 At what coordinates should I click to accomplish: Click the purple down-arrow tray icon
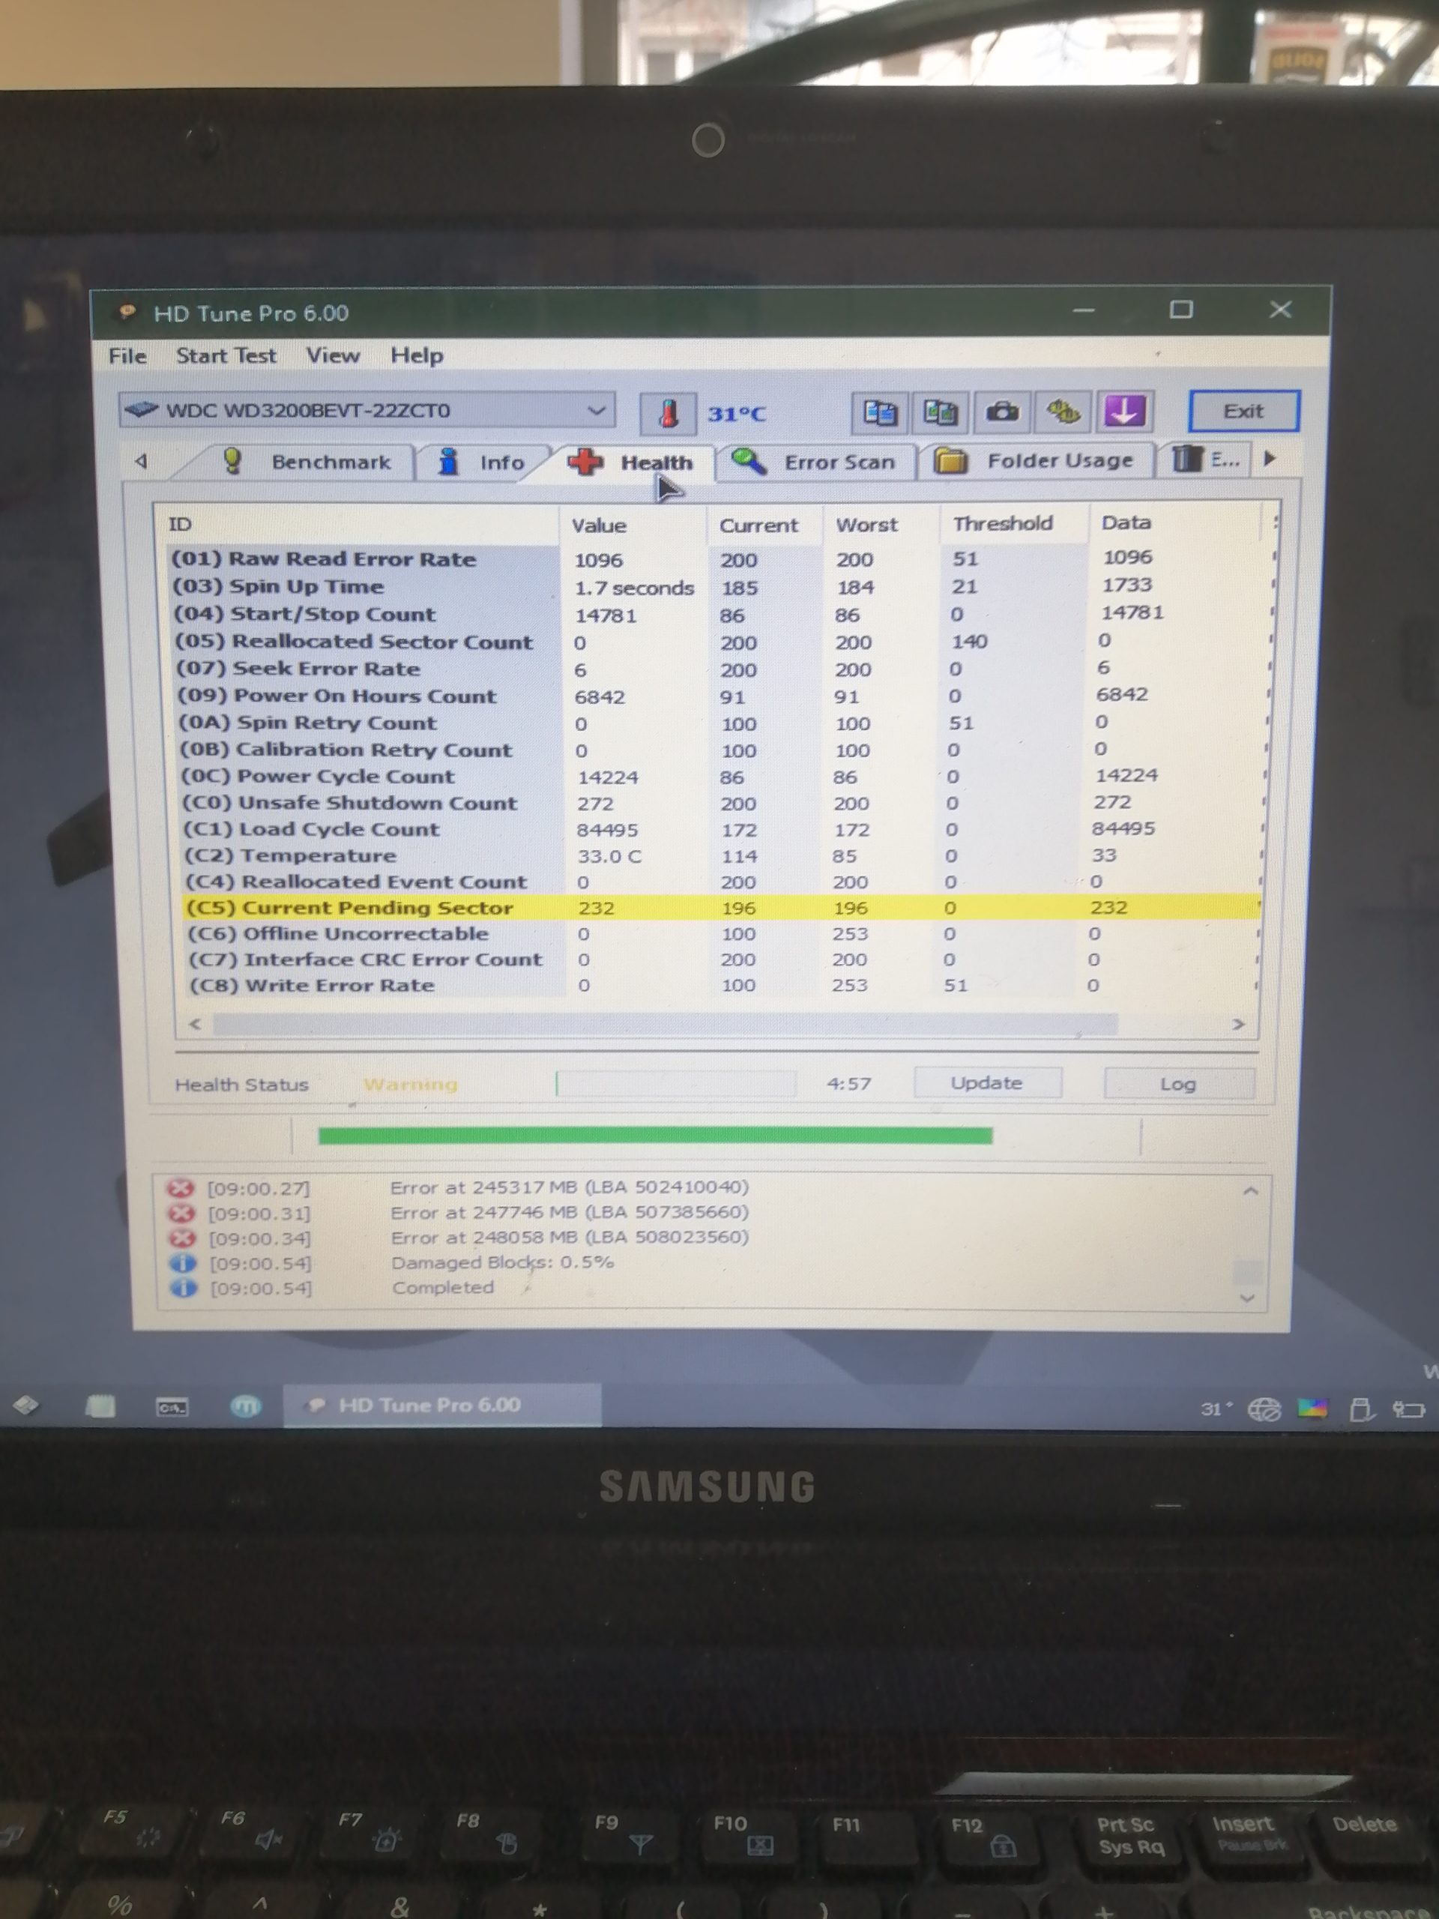coord(1125,412)
